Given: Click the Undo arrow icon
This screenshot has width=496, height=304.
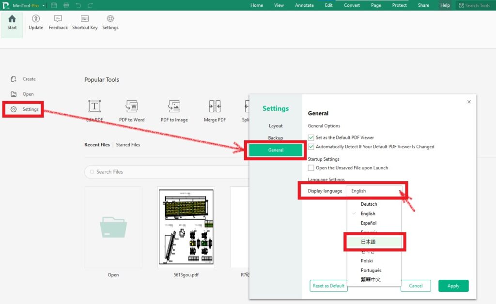Looking at the screenshot, I should pyautogui.click(x=78, y=5).
